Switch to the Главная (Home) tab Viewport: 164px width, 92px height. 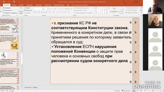(6, 5)
